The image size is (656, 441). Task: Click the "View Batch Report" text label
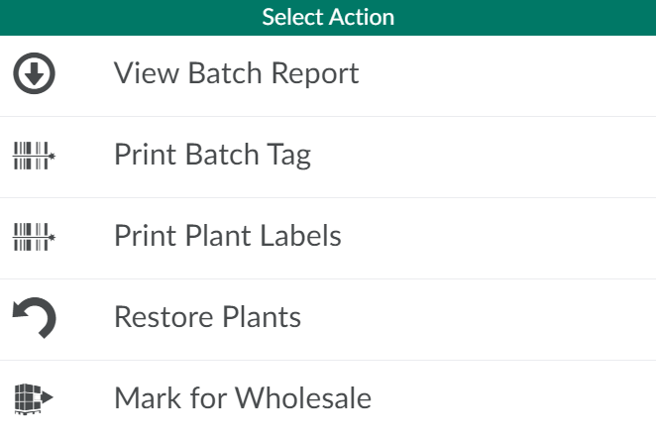click(236, 74)
